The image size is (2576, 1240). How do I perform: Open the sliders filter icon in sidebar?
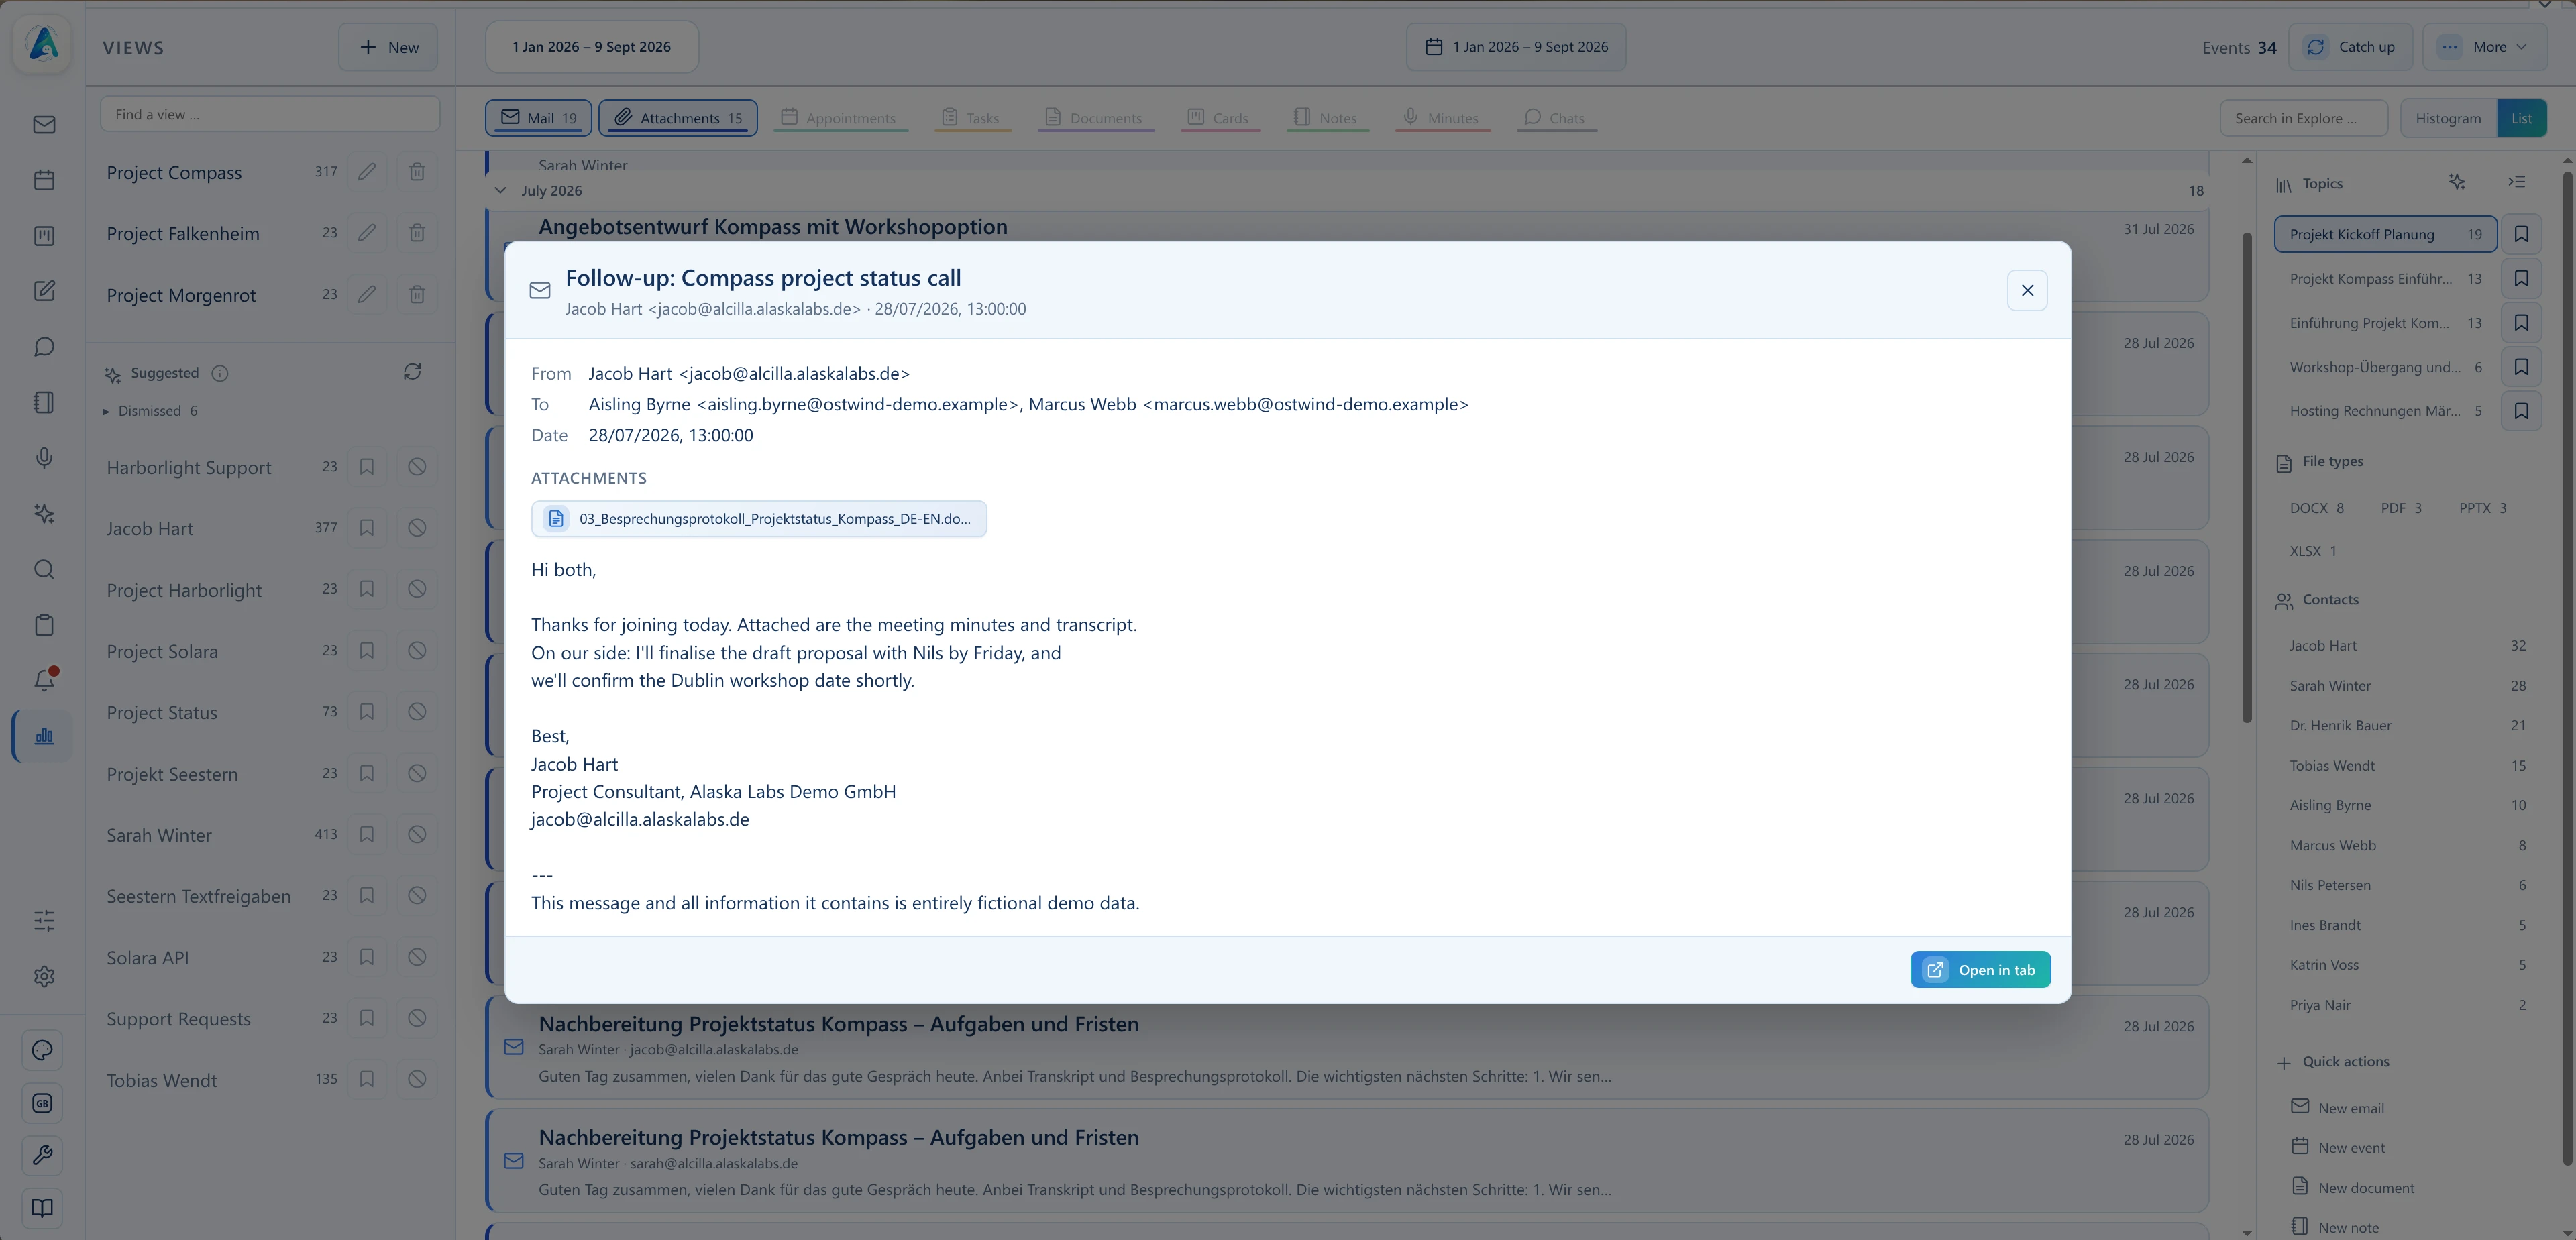[x=44, y=921]
